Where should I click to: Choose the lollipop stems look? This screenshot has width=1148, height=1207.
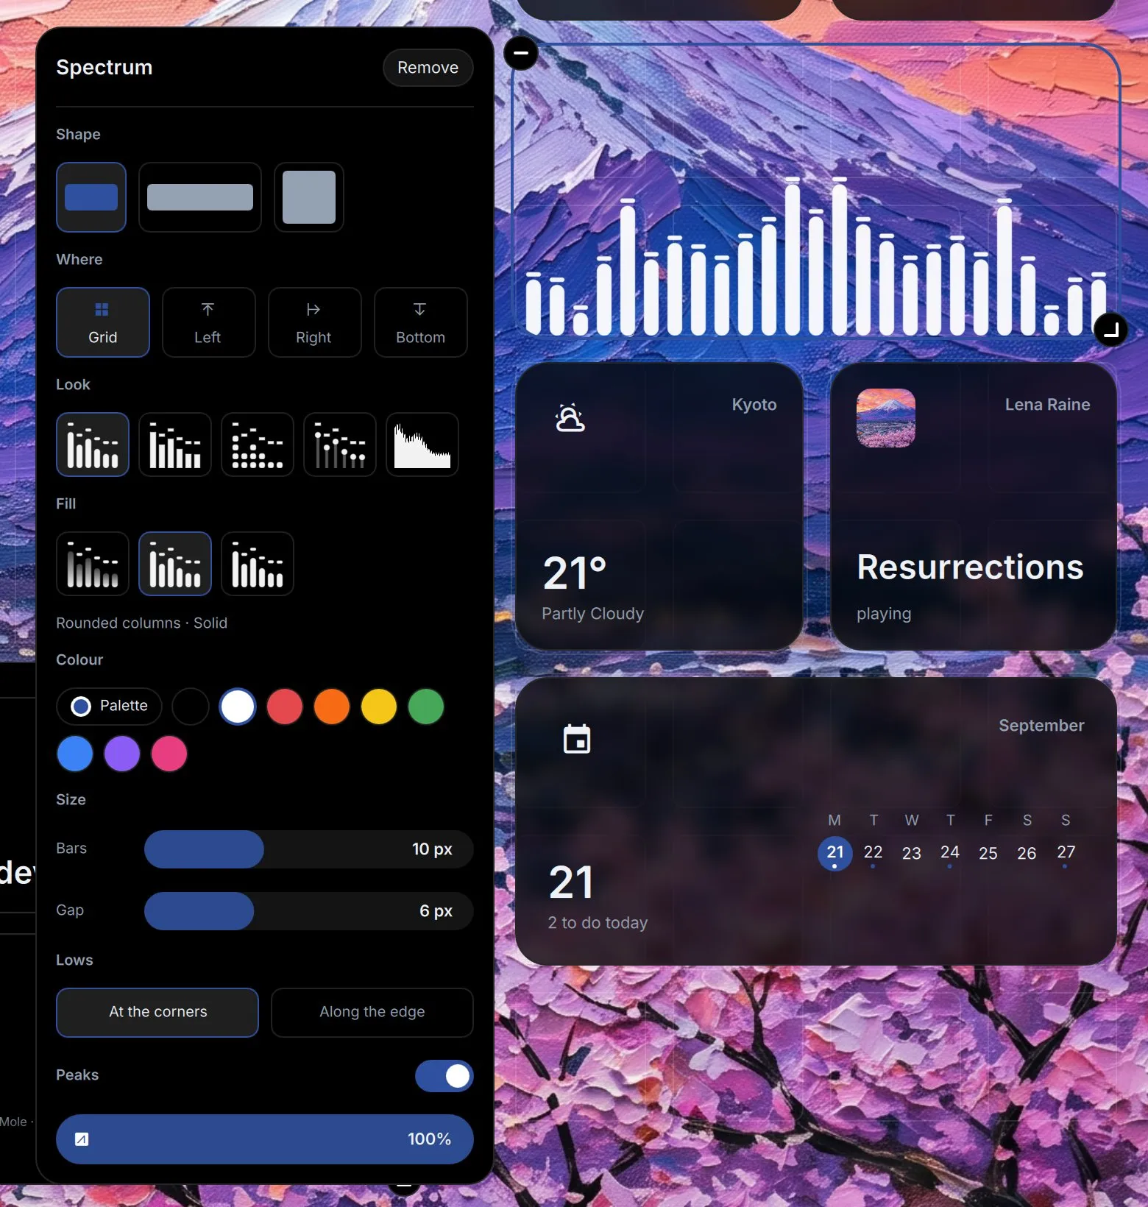point(340,445)
